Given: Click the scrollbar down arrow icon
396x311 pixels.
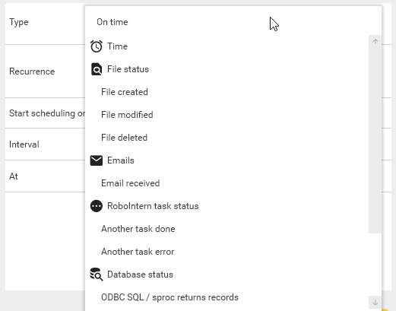Looking at the screenshot, I should tap(375, 302).
